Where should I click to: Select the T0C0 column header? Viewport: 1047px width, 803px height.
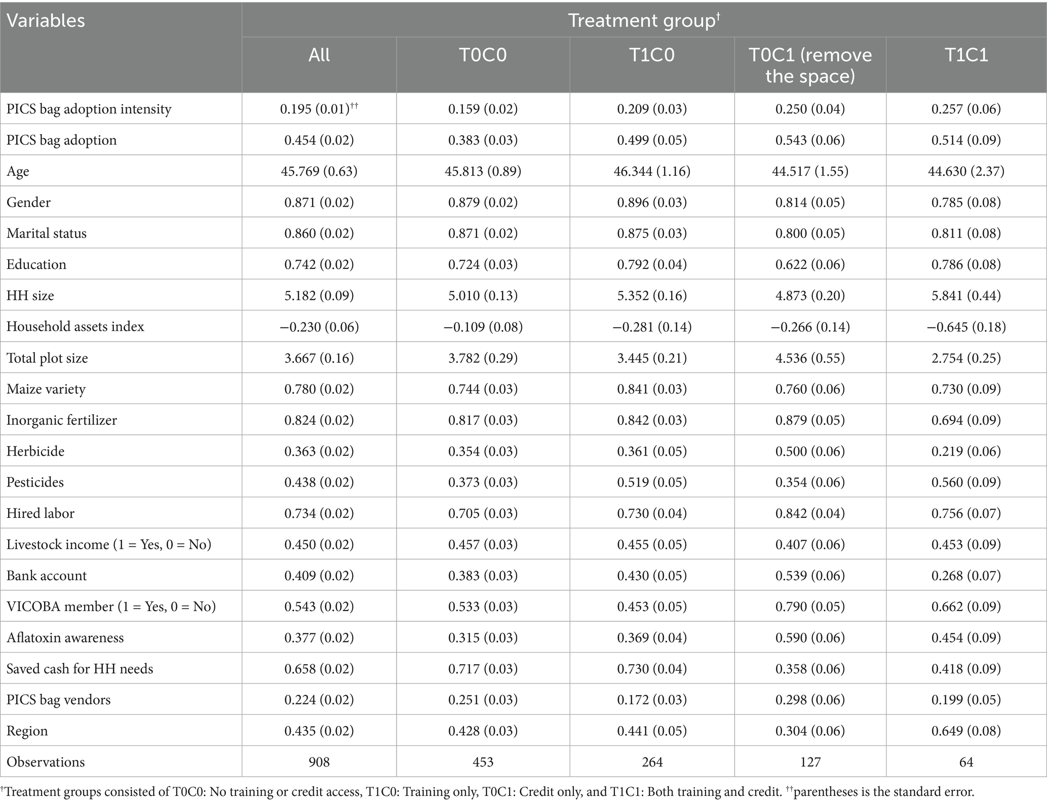[x=483, y=55]
